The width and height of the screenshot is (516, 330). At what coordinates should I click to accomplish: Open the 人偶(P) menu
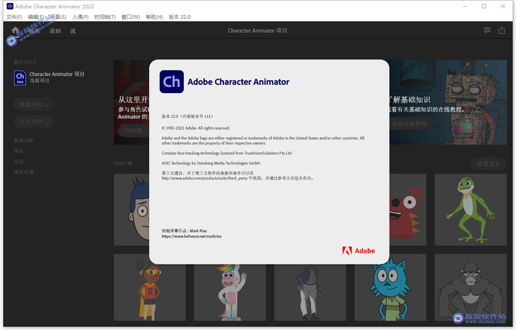[x=81, y=17]
